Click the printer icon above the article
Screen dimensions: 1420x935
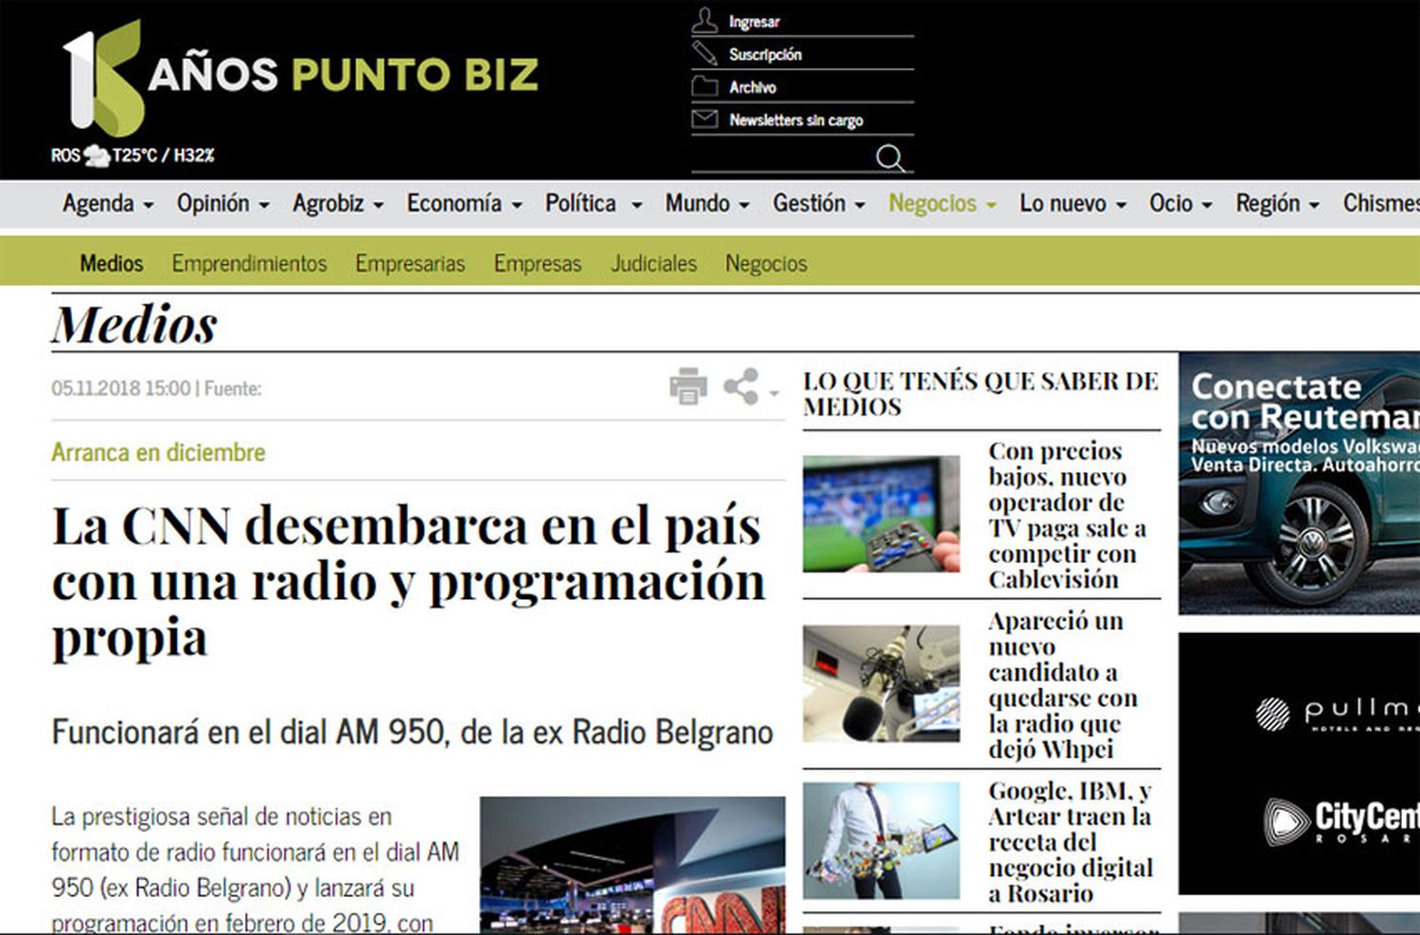click(x=688, y=386)
